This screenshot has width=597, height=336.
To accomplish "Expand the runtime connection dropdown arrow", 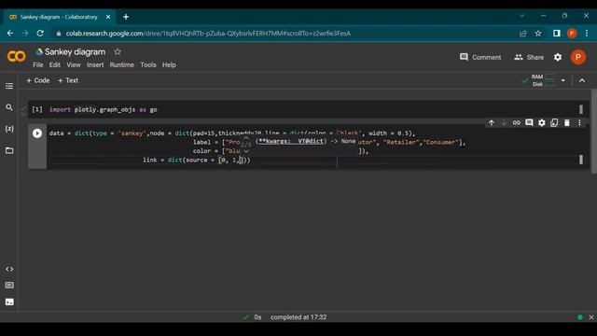I will point(562,80).
